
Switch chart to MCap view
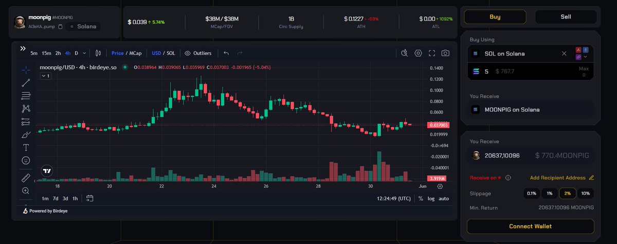[135, 53]
